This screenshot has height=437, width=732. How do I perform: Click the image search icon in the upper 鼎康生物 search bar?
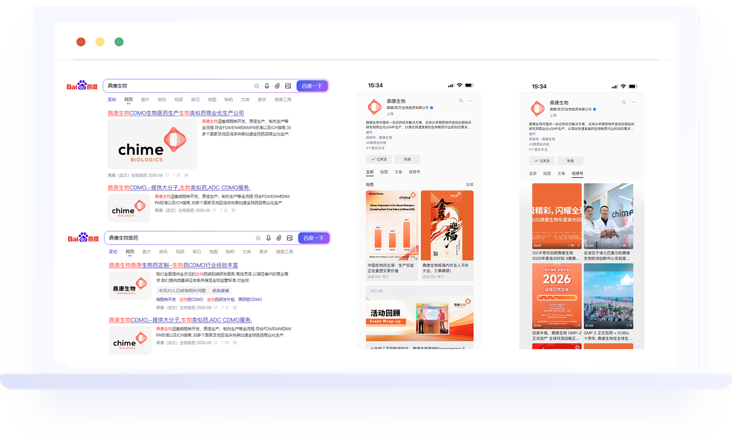coord(288,86)
